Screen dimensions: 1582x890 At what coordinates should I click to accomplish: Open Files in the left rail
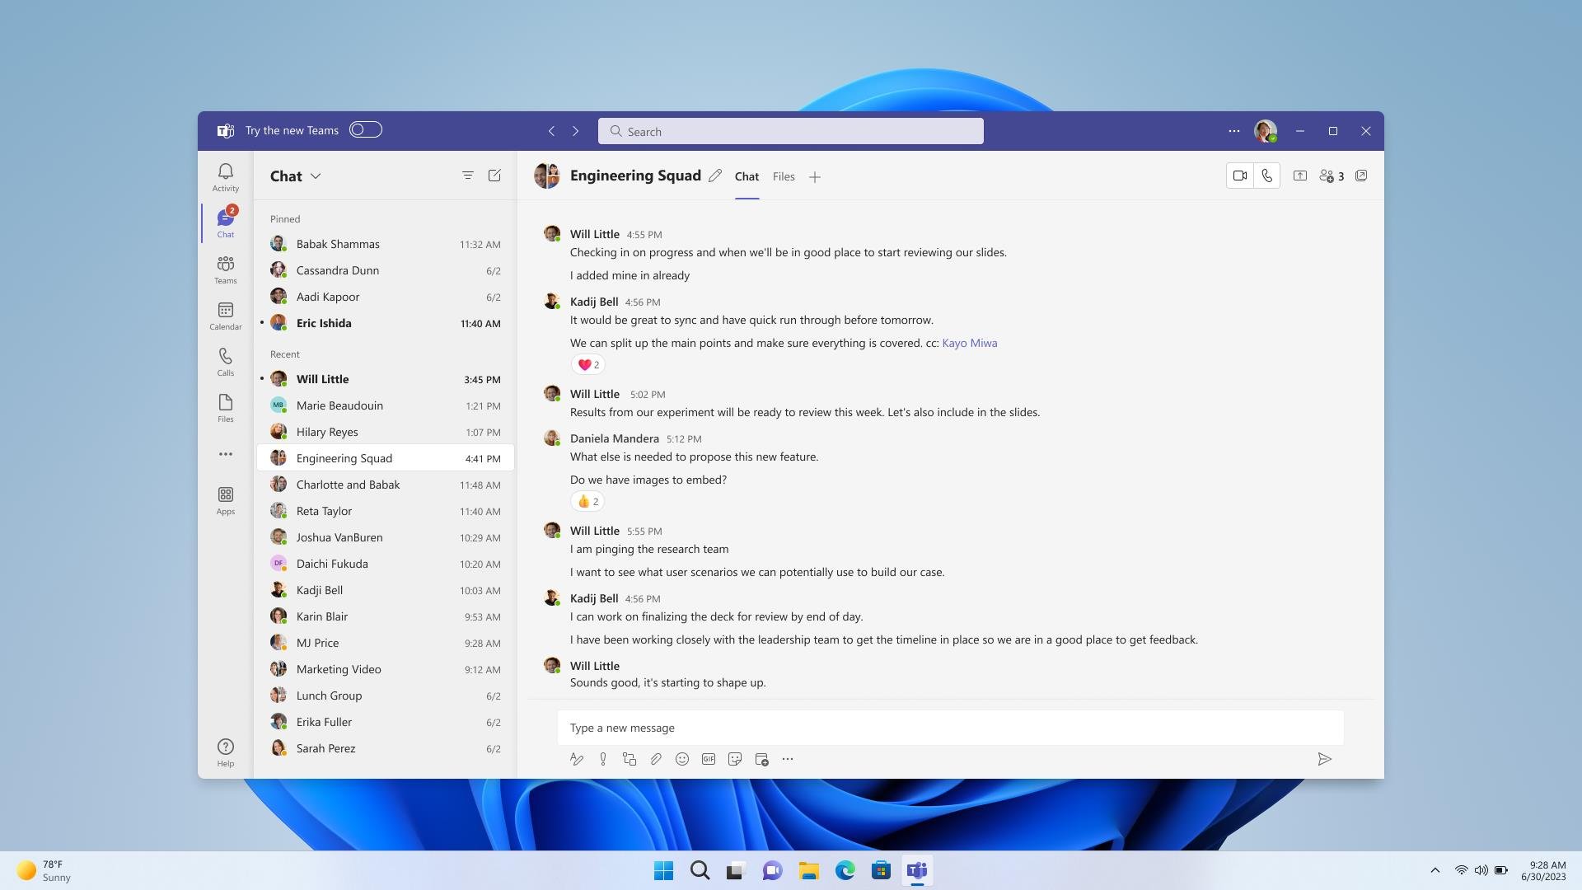(x=225, y=407)
